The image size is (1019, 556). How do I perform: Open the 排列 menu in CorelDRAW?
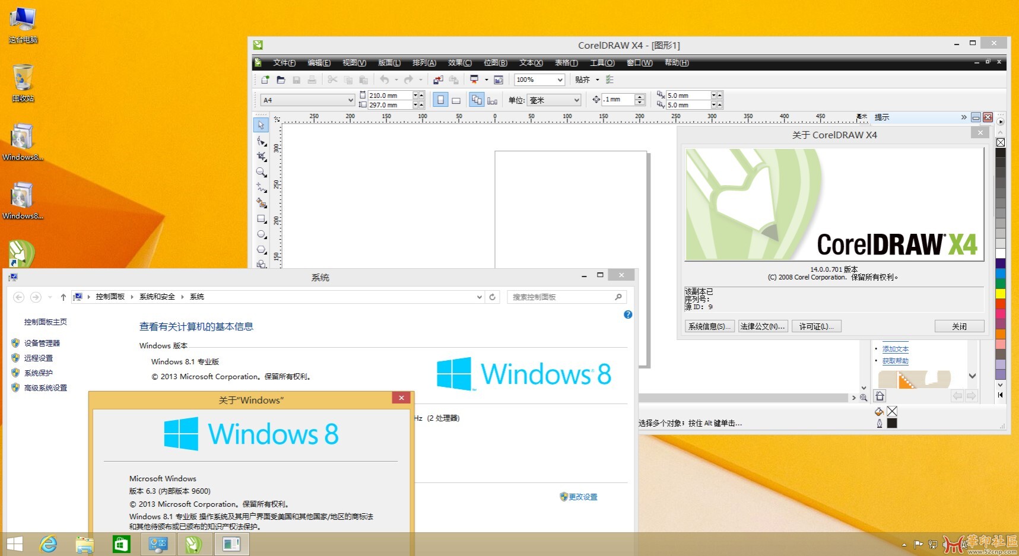pos(423,62)
